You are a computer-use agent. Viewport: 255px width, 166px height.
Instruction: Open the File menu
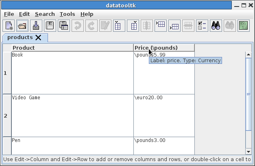[9, 14]
